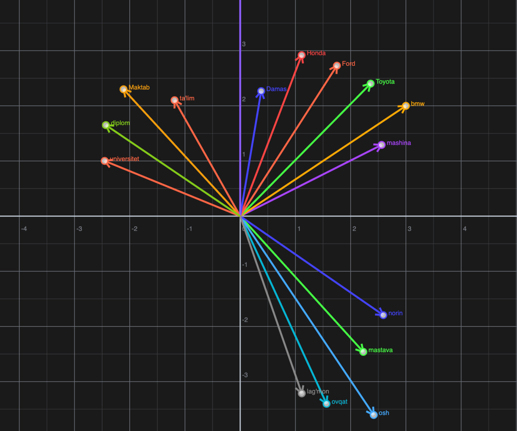The height and width of the screenshot is (431, 517).
Task: Click the lag'mon vector endpoint handle
Action: point(302,393)
